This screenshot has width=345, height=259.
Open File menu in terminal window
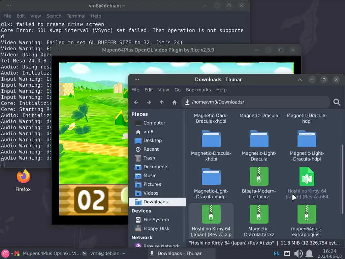(7, 16)
